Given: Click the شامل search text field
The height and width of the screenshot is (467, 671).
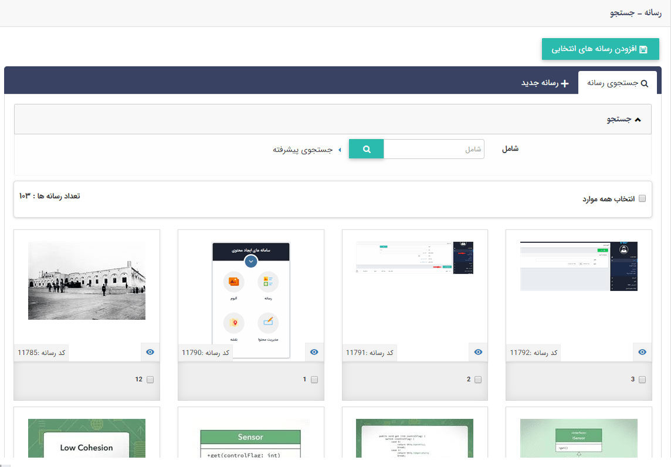Looking at the screenshot, I should tap(434, 149).
